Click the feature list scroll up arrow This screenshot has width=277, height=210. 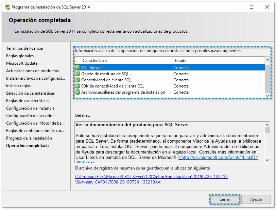pyautogui.click(x=267, y=60)
